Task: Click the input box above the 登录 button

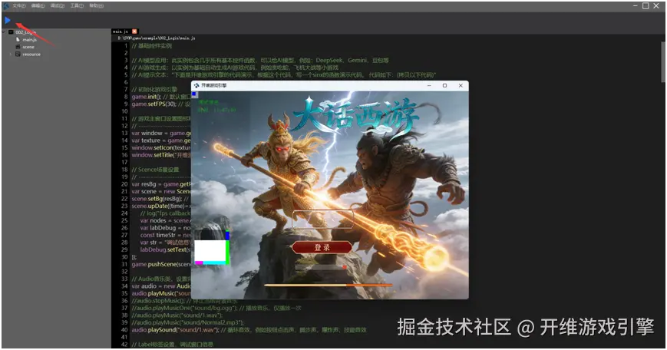Action: tap(323, 220)
